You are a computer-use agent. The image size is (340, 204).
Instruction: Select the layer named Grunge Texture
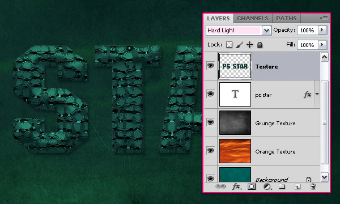[x=275, y=124]
